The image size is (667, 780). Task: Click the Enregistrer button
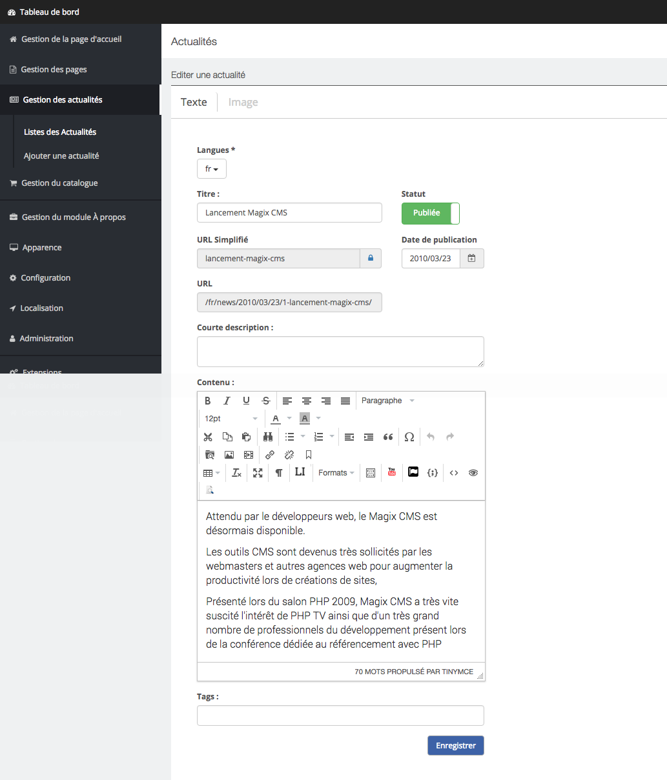456,745
